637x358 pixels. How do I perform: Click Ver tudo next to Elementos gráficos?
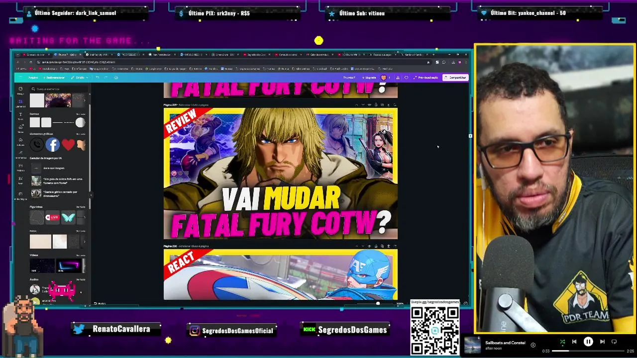coord(81,134)
